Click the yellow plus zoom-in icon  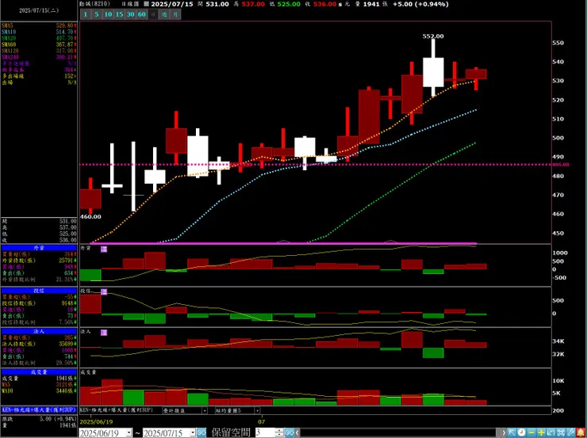point(541,432)
